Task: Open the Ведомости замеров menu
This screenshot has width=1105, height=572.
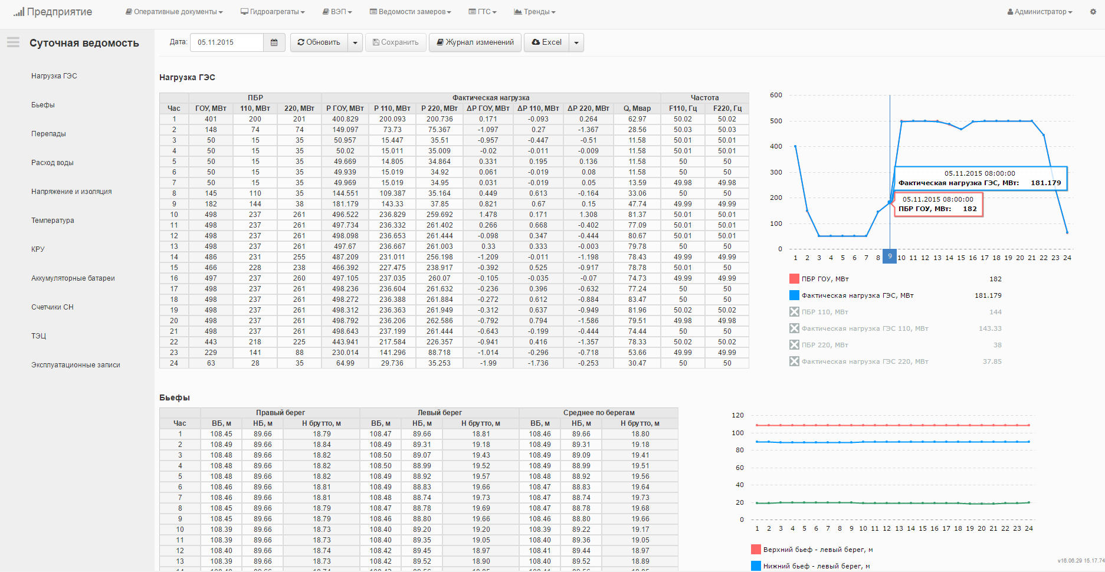Action: 410,12
